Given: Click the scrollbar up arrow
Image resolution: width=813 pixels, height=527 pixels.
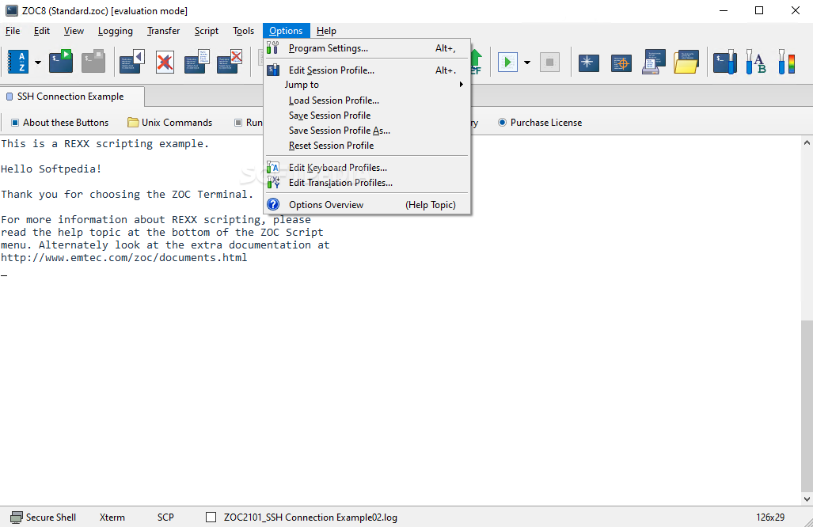Looking at the screenshot, I should [807, 142].
